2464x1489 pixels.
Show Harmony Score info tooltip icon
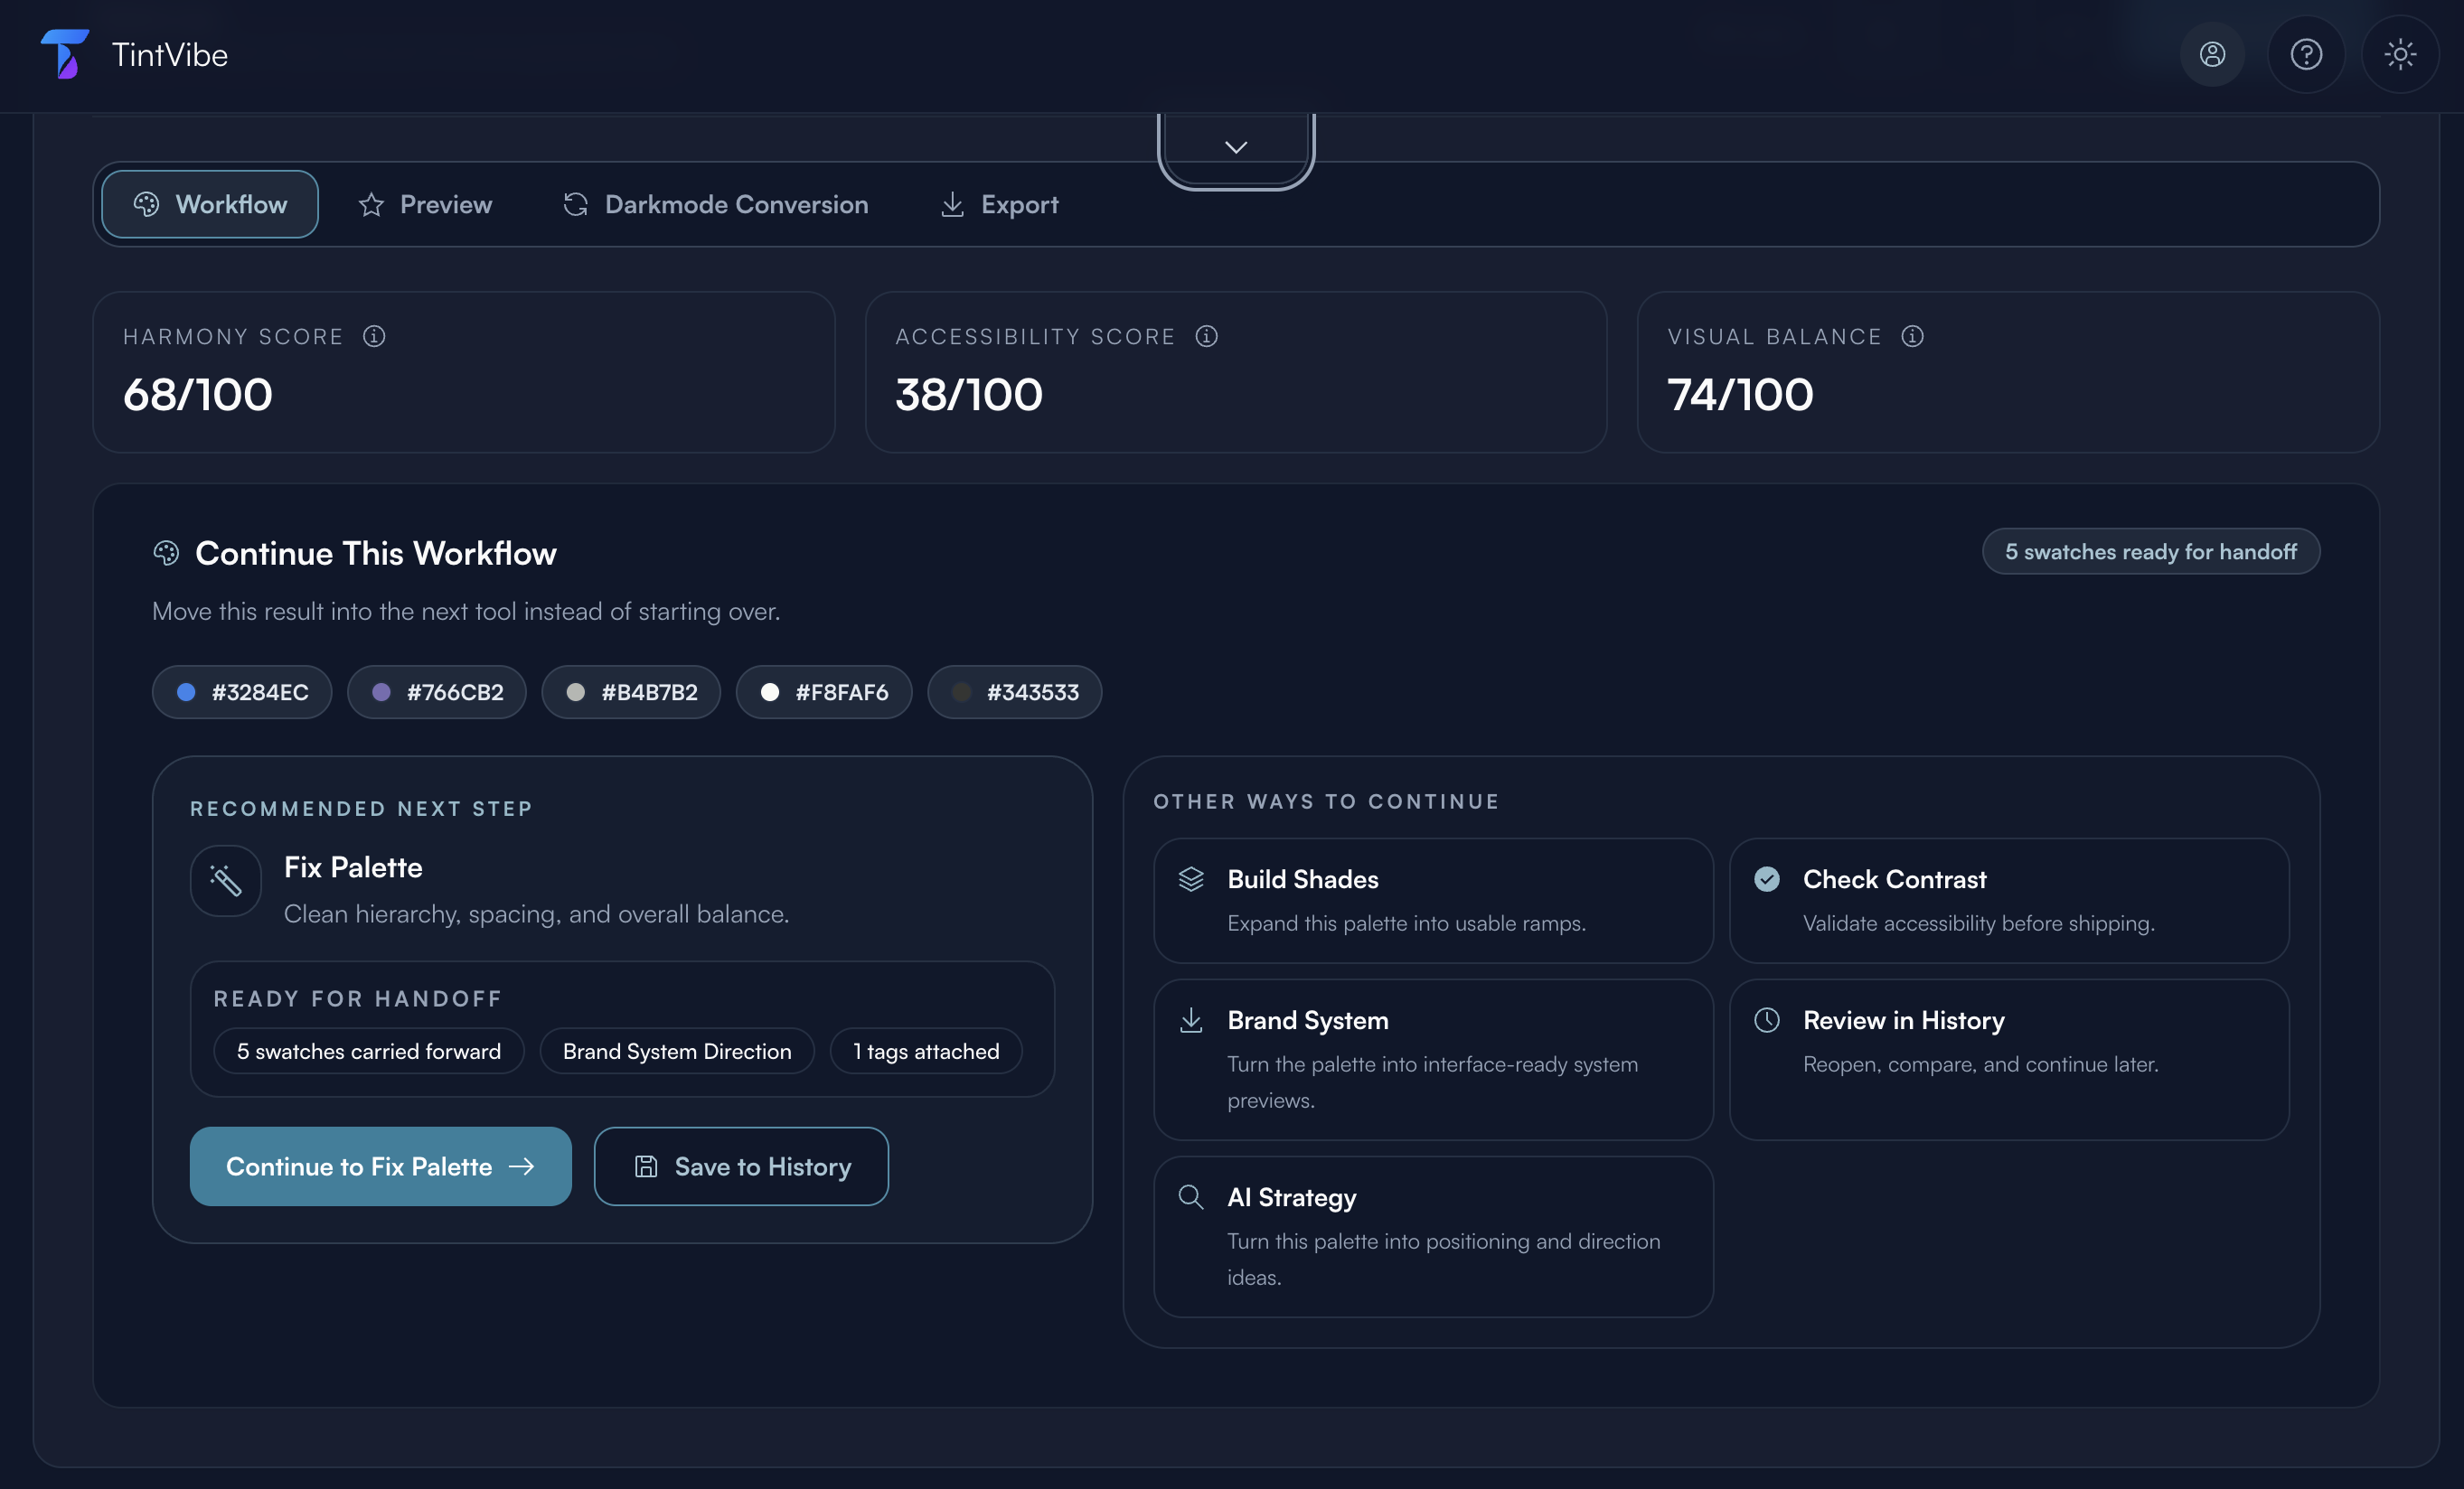pyautogui.click(x=374, y=336)
